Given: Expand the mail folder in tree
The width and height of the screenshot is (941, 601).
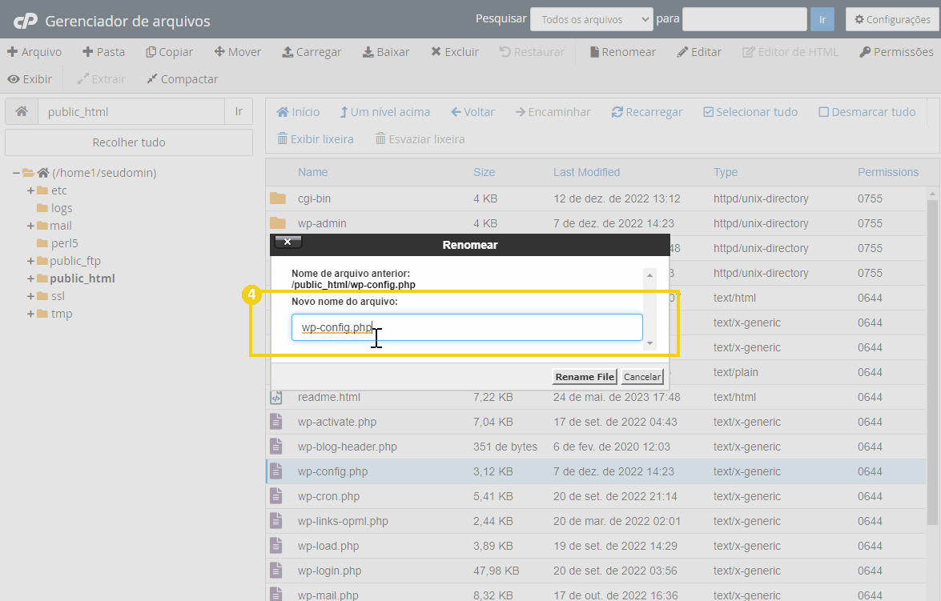Looking at the screenshot, I should point(30,226).
